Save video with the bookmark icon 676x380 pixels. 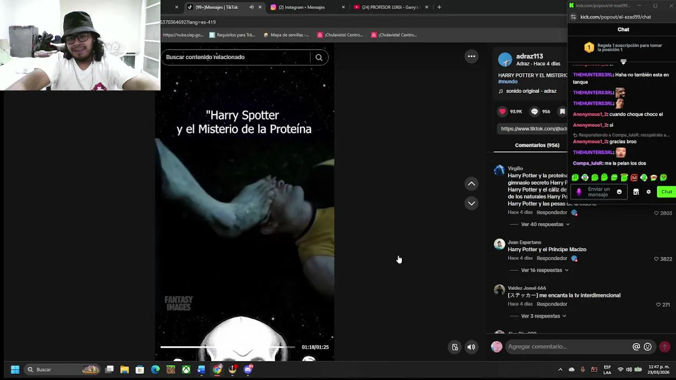562,111
